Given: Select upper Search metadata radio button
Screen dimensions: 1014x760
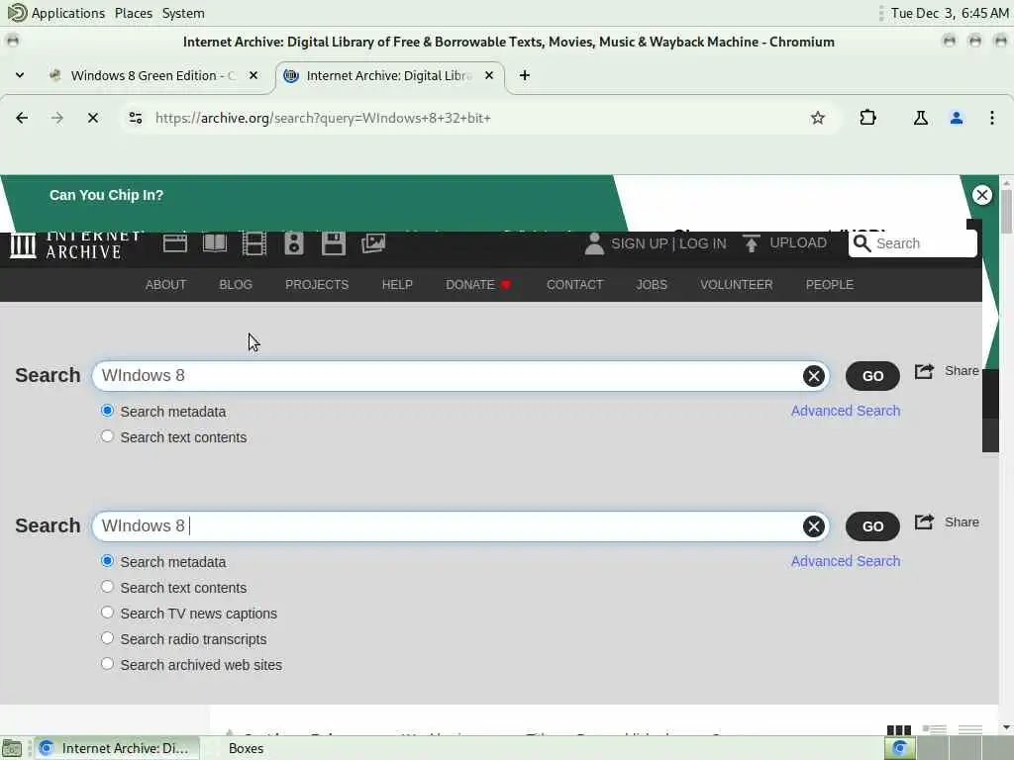Looking at the screenshot, I should pos(107,411).
